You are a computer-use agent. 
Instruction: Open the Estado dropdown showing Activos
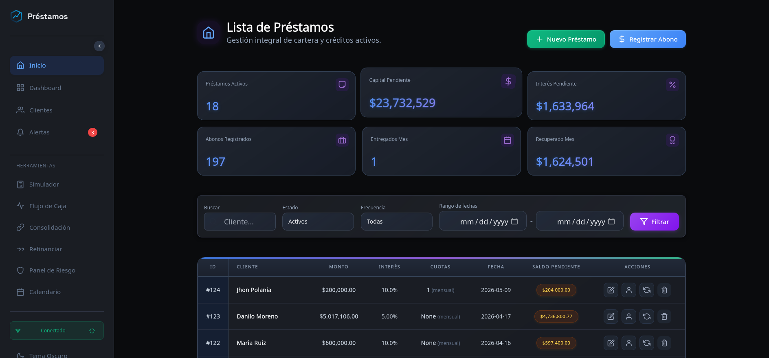[x=318, y=222]
